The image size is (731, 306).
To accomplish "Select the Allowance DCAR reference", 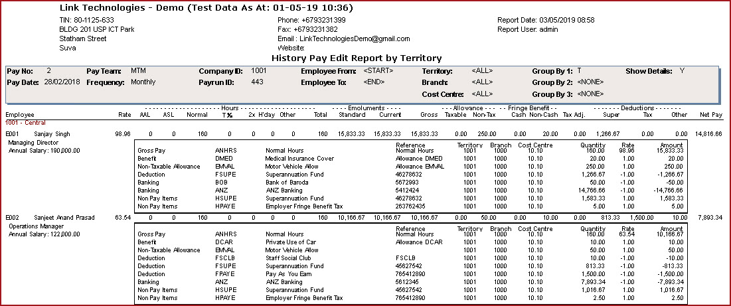I will pos(419,242).
